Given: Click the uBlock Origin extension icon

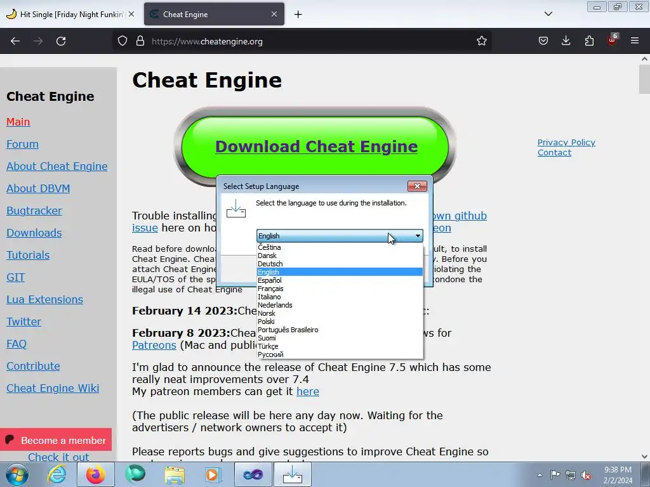Looking at the screenshot, I should [x=613, y=40].
